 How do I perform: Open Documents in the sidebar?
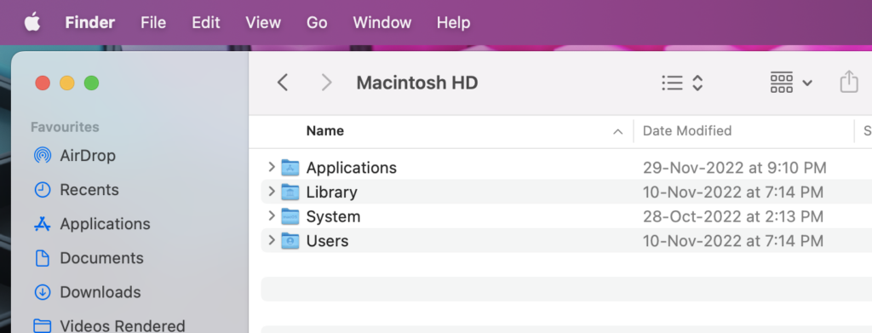pos(102,259)
